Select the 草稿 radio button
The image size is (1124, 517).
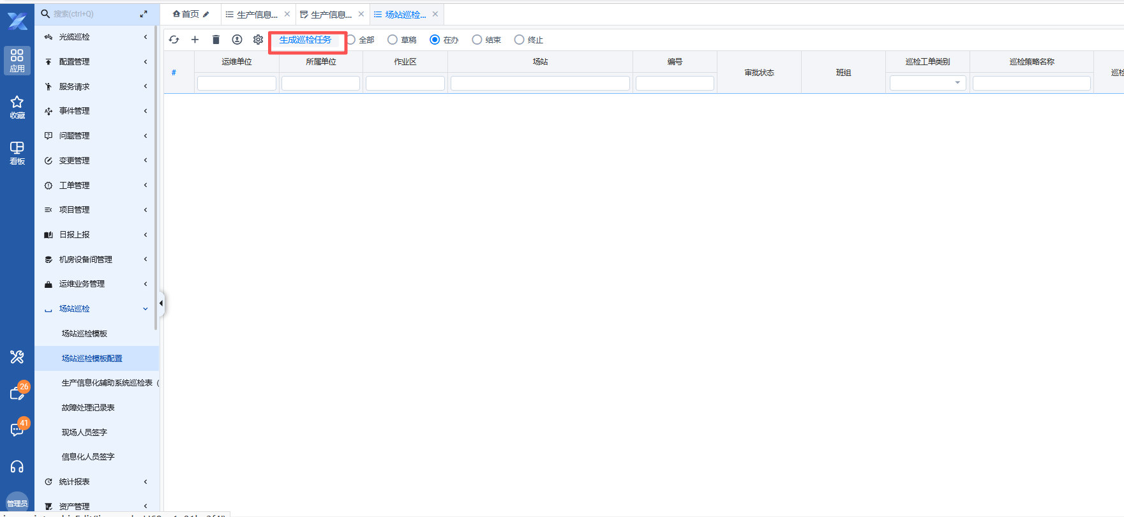[x=393, y=40]
